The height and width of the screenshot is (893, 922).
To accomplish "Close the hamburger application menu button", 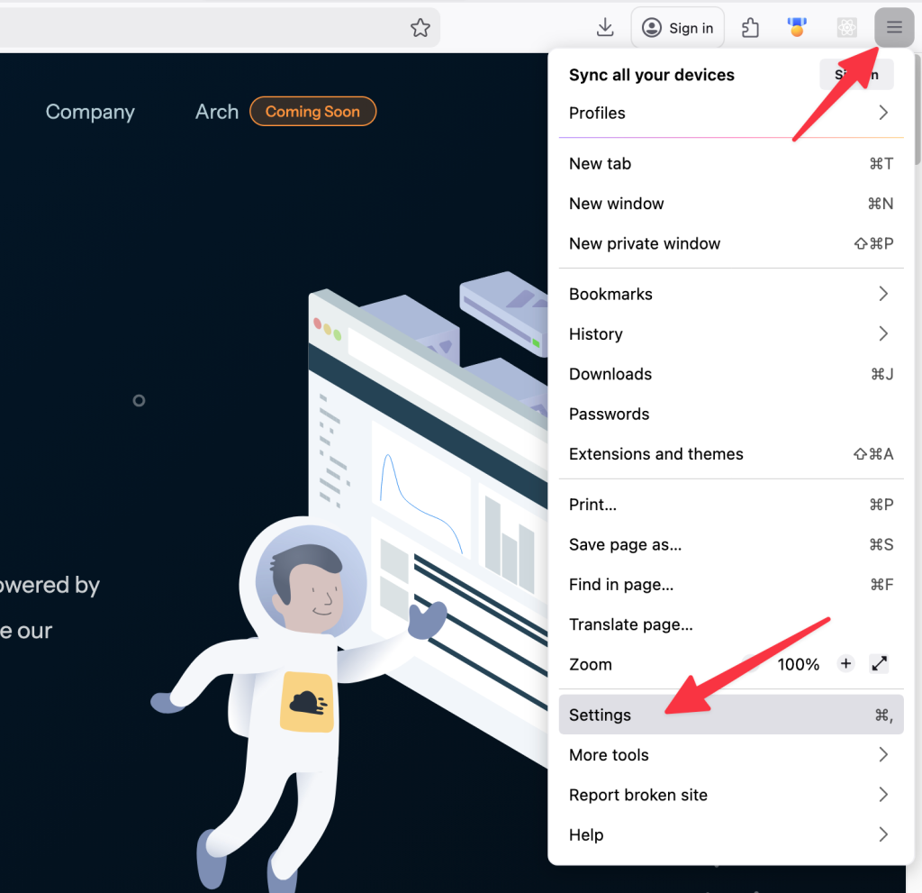I will coord(893,28).
